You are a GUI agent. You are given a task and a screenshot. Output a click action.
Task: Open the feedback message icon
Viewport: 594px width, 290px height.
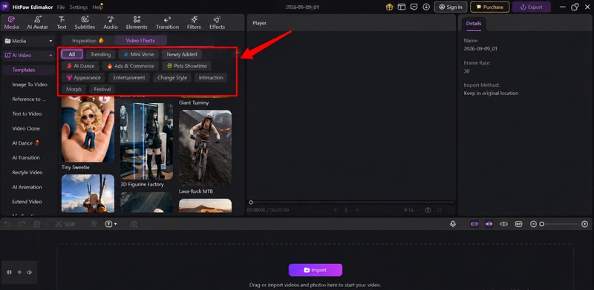[x=414, y=7]
